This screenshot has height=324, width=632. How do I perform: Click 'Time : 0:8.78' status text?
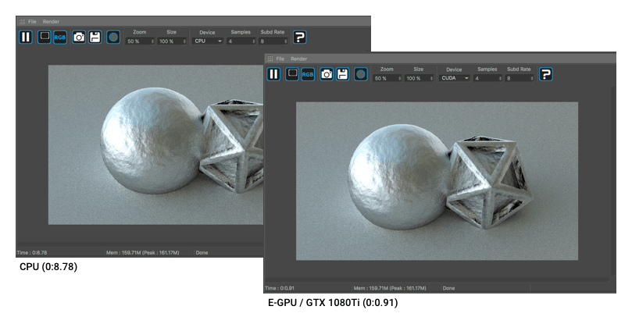32,253
